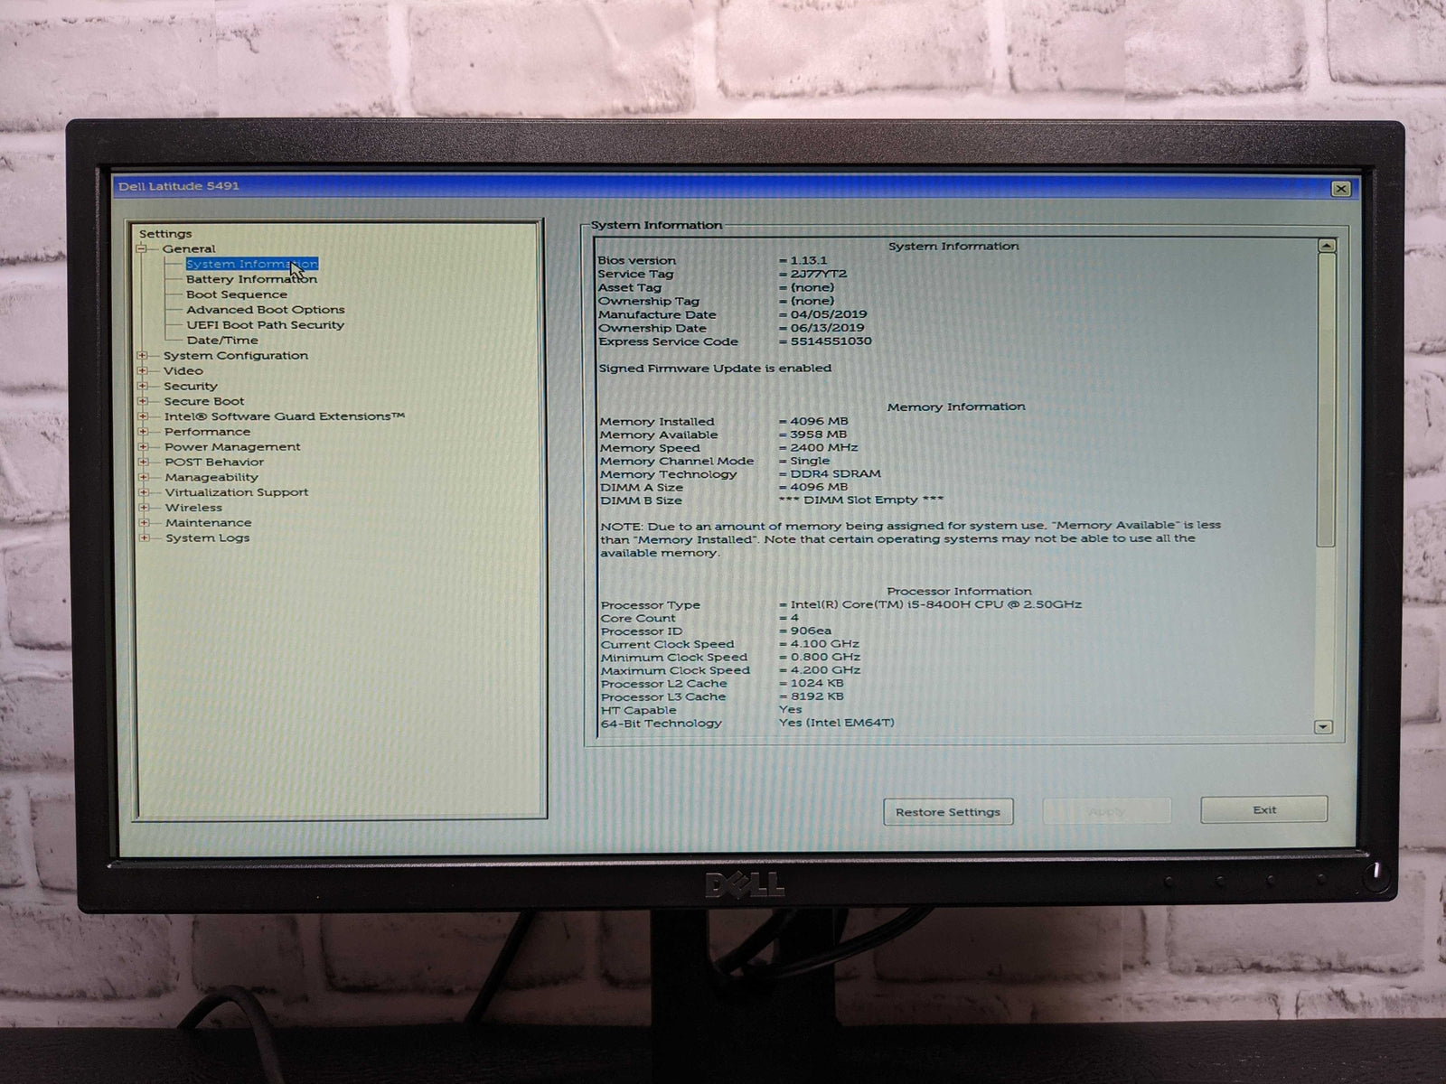This screenshot has height=1084, width=1446.
Task: Select Intel Software Guard Extensions label
Action: pos(285,416)
